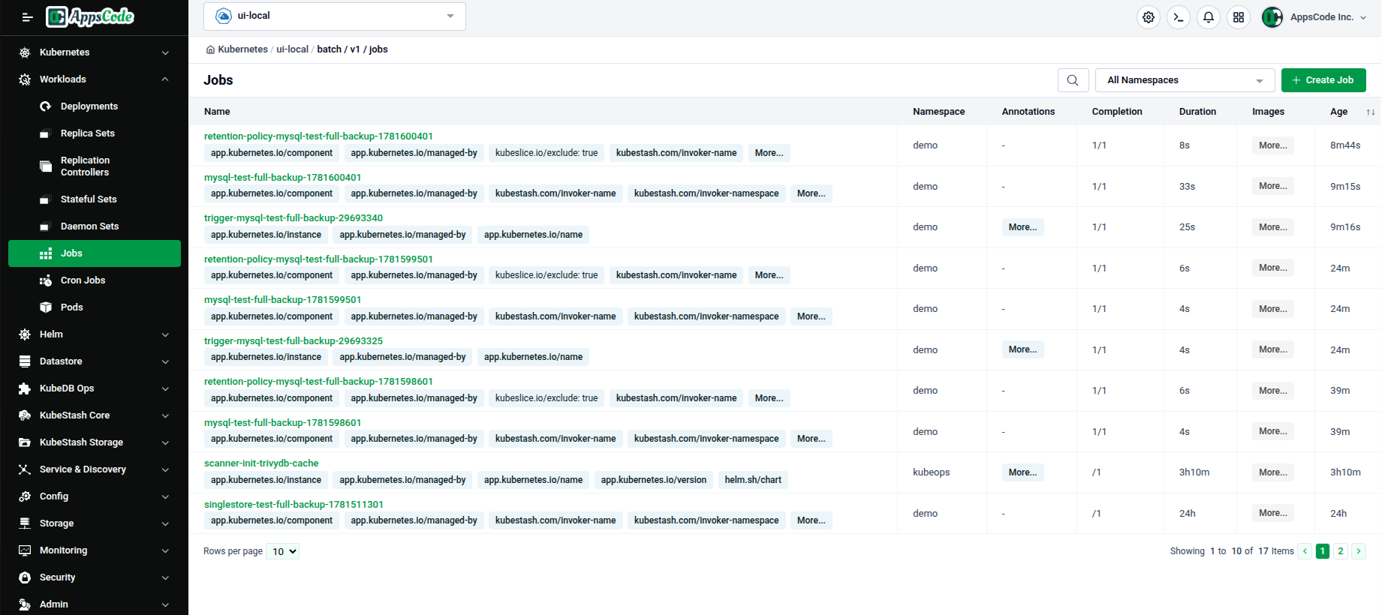Image resolution: width=1382 pixels, height=615 pixels.
Task: Click the Service & Discovery icon
Action: tap(25, 469)
